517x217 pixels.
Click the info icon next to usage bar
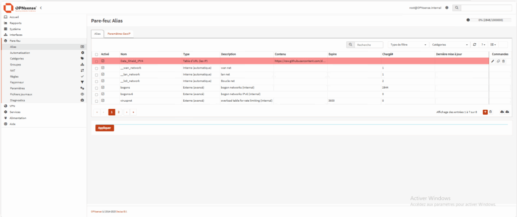pos(468,20)
